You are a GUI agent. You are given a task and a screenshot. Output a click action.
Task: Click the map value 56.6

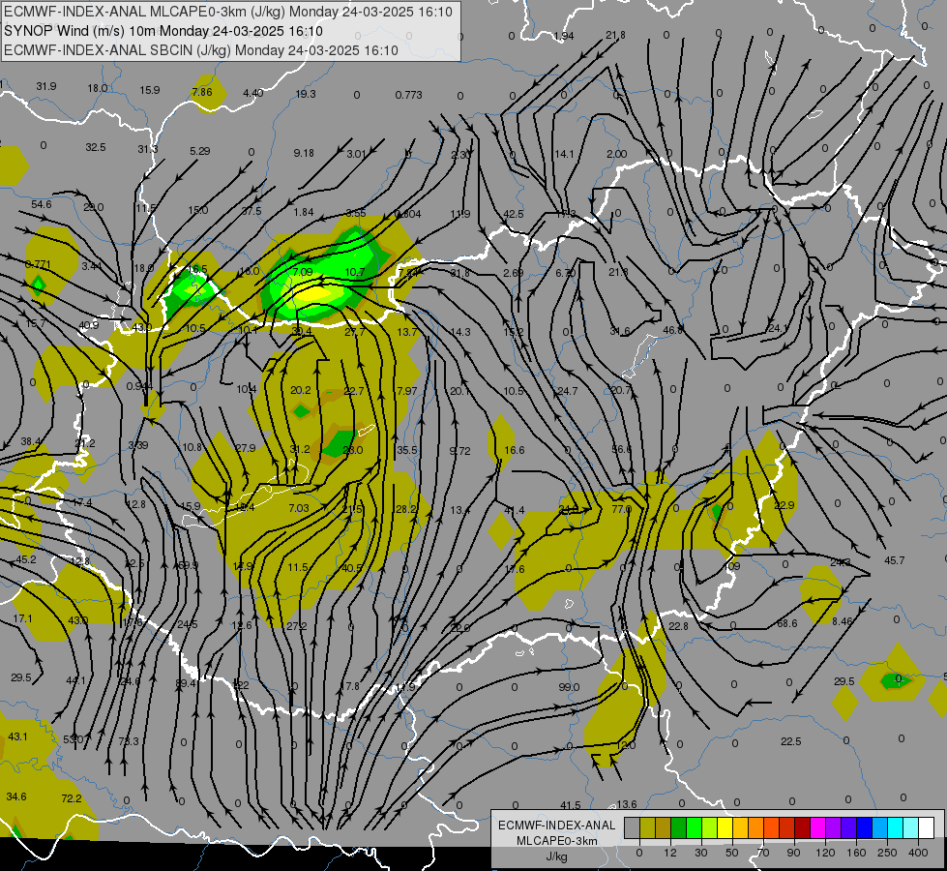(621, 450)
